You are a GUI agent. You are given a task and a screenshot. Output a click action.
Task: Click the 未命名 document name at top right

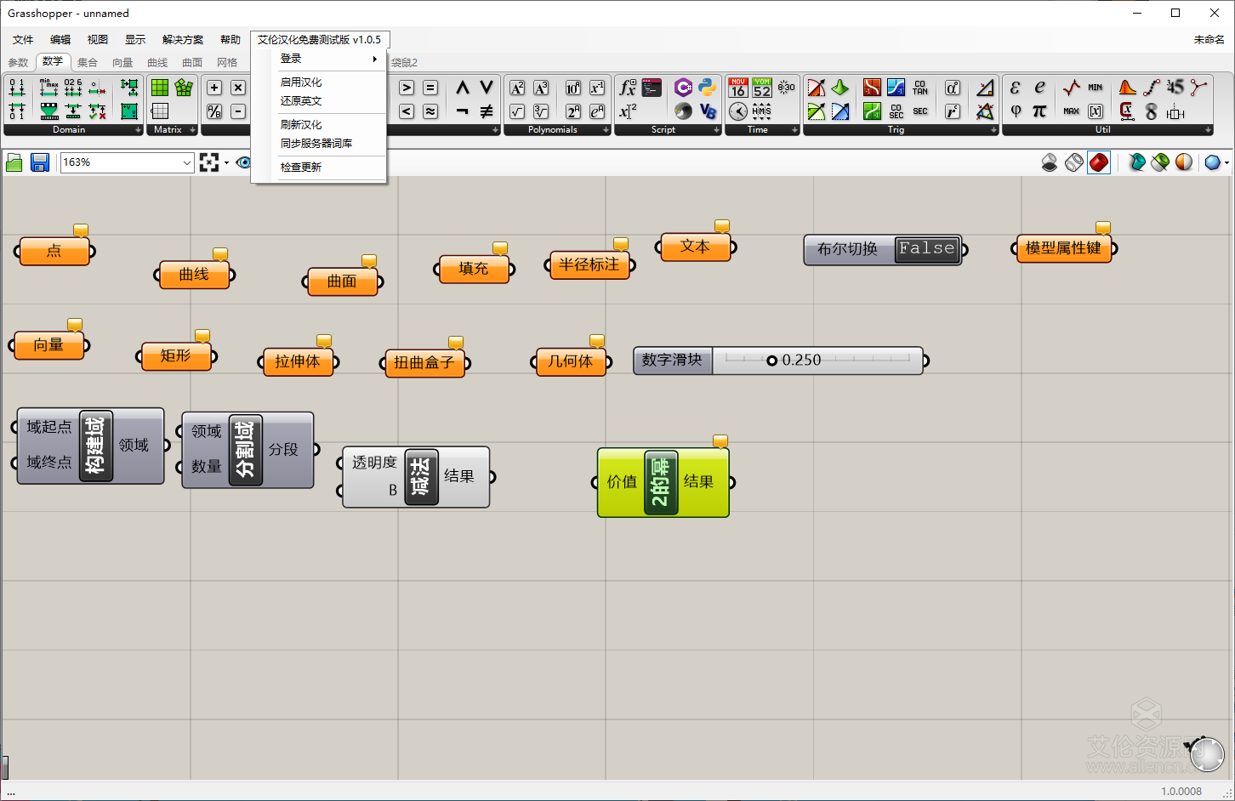1209,40
